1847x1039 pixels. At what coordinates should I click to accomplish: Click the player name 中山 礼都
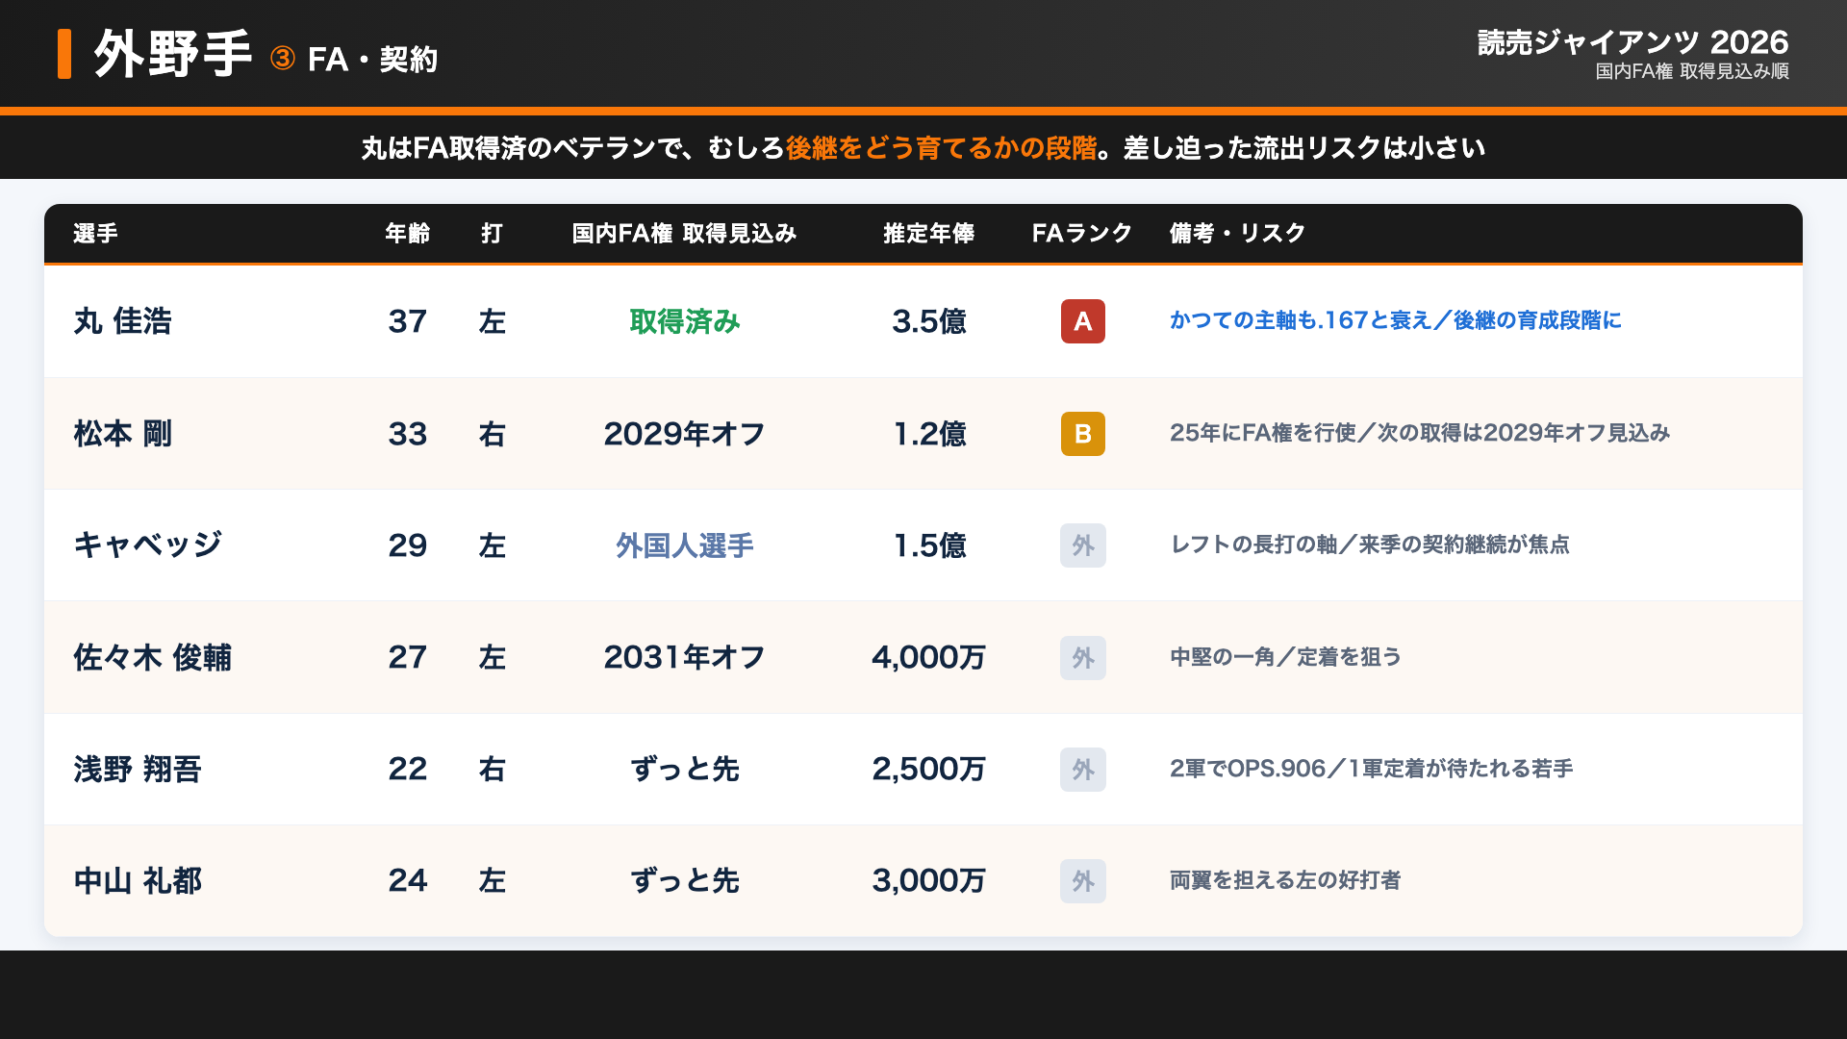(138, 881)
